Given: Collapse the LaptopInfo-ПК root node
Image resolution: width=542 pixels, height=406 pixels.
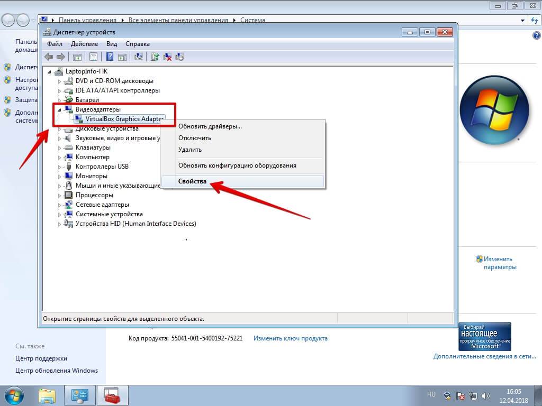Looking at the screenshot, I should (49, 72).
